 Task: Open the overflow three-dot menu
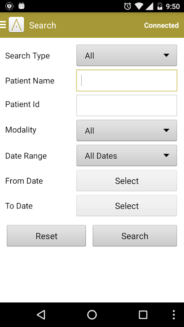pos(174,314)
